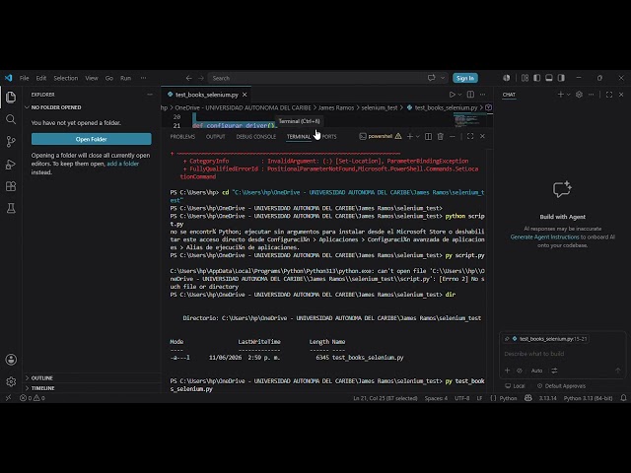Screen dimensions: 631x473
Task: Close the bottom panel
Action: click(x=482, y=136)
